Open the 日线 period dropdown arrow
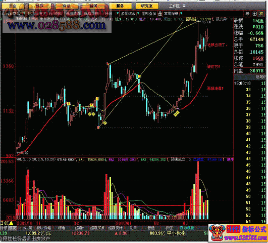Image resolution: width=268 pixels, height=243 pixels. [x=118, y=13]
